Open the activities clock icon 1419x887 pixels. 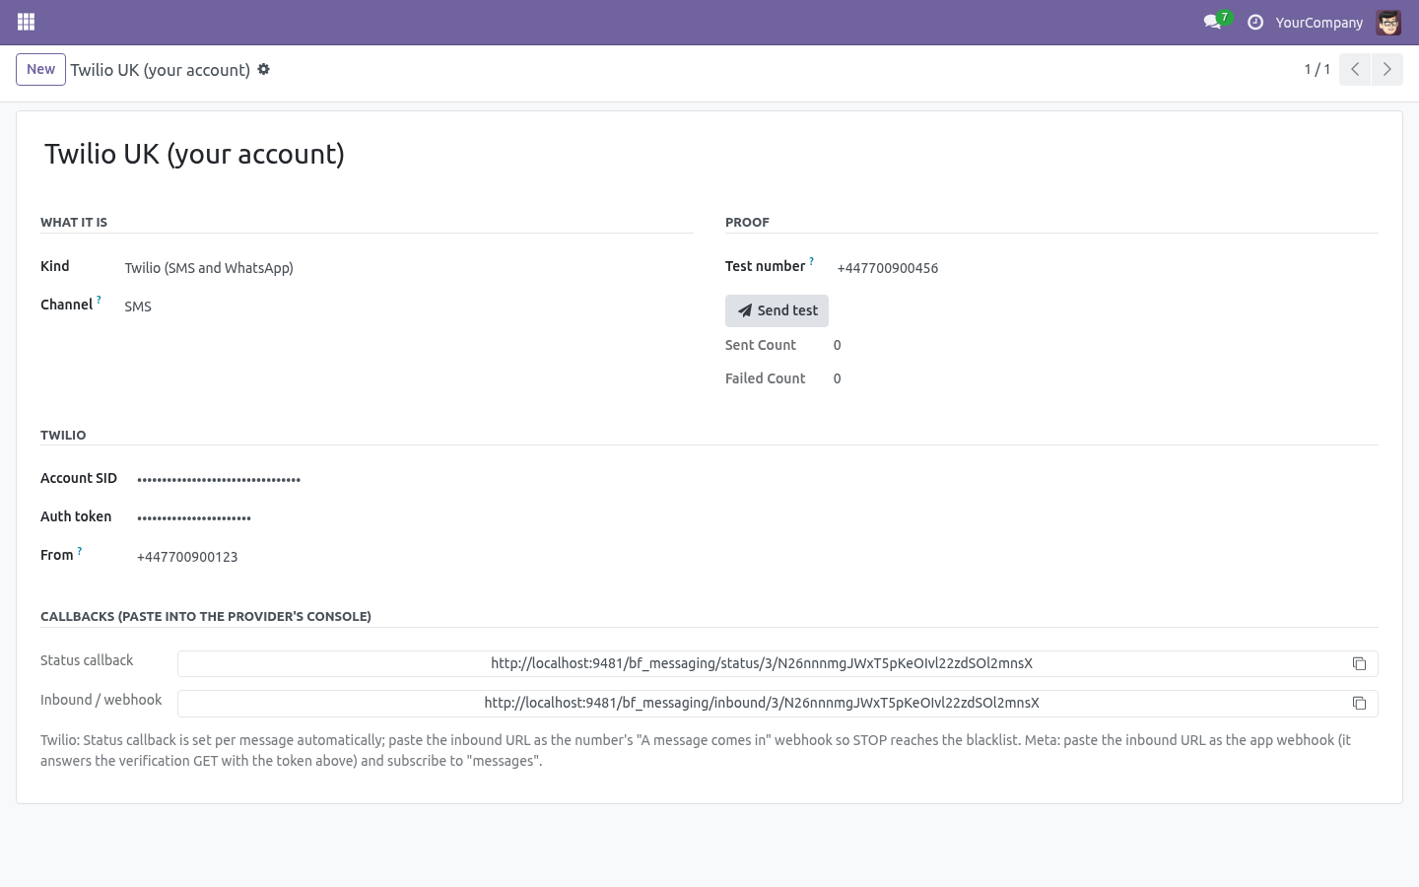click(x=1255, y=22)
